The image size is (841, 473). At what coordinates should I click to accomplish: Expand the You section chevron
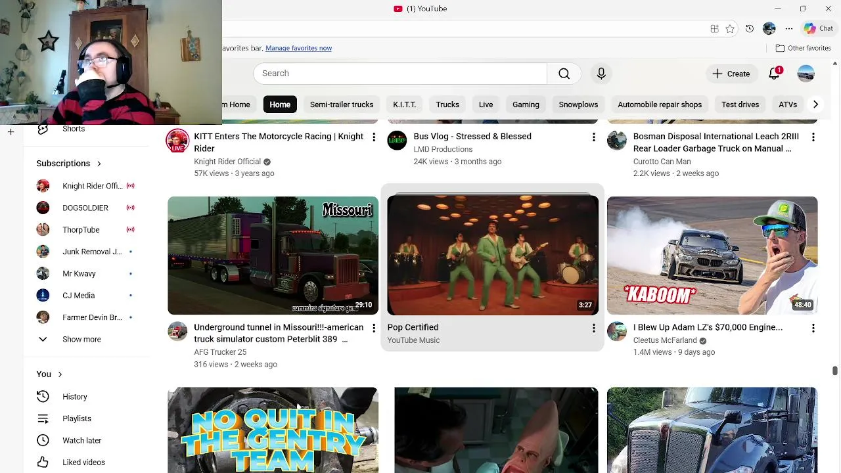[x=60, y=374]
